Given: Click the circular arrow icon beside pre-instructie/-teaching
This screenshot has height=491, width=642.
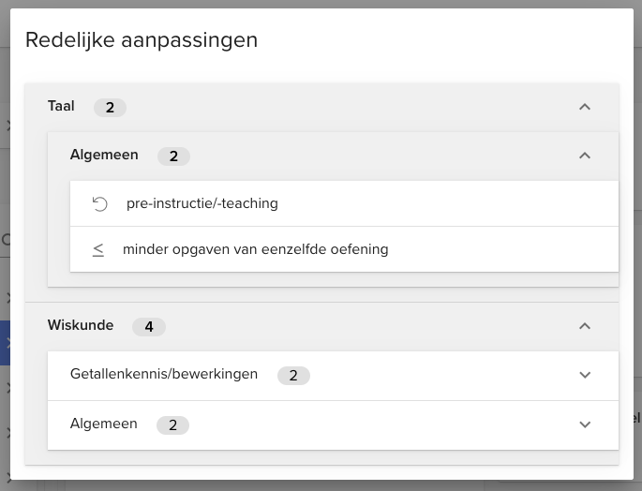Looking at the screenshot, I should coord(100,204).
